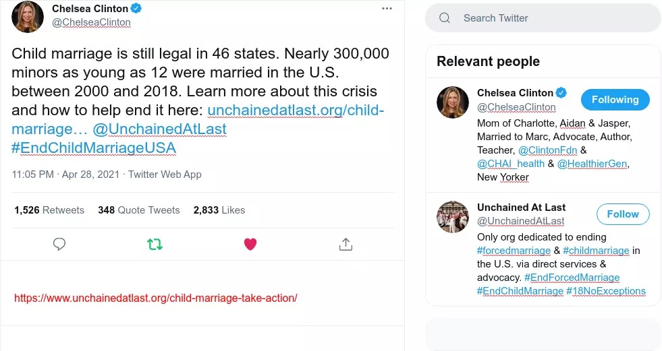The height and width of the screenshot is (351, 662).
Task: View the 348 Quote Tweets
Action: point(139,210)
